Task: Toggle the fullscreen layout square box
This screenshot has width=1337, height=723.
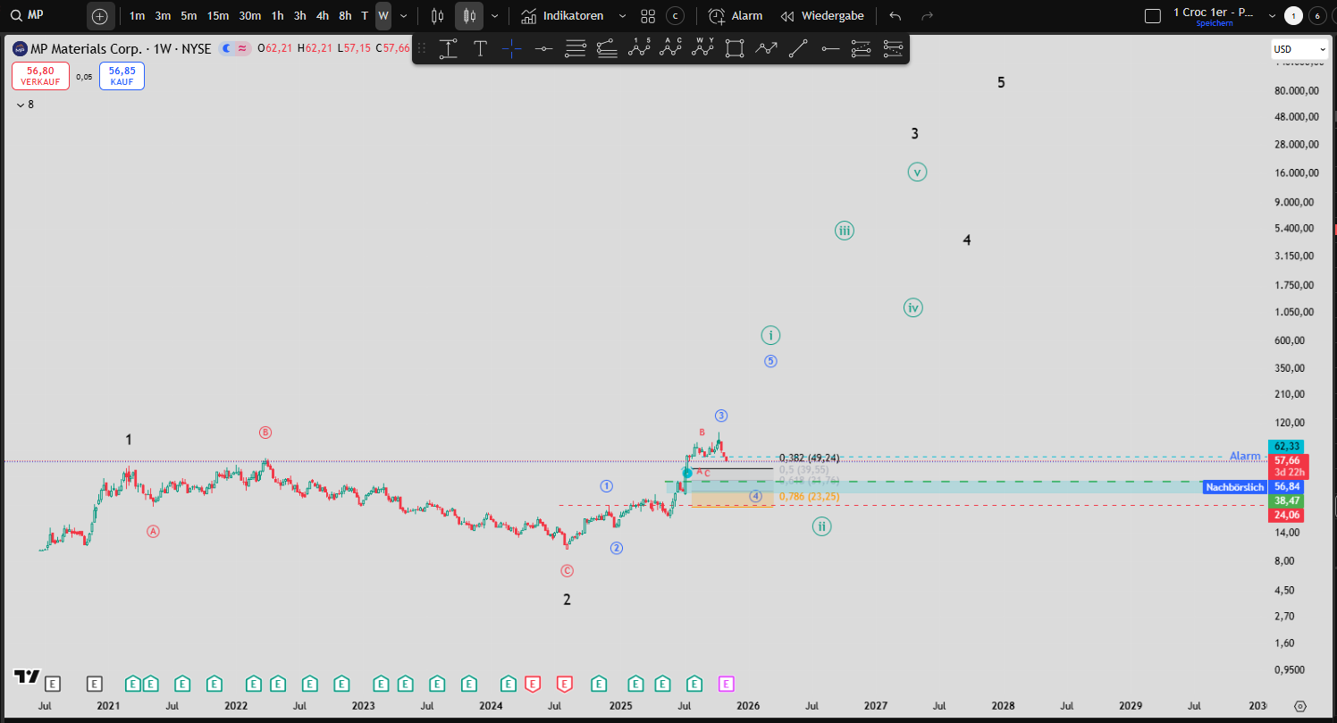Action: 1153,16
